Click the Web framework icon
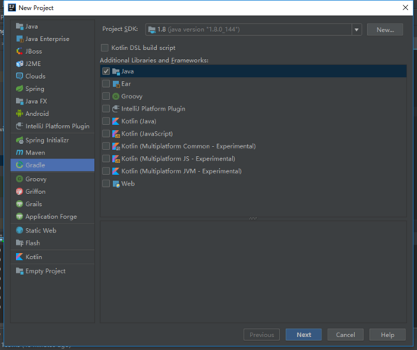The height and width of the screenshot is (350, 417). pyautogui.click(x=116, y=183)
